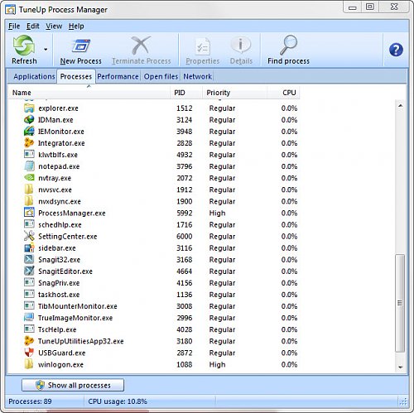Sort by the CPU column header

tap(283, 93)
